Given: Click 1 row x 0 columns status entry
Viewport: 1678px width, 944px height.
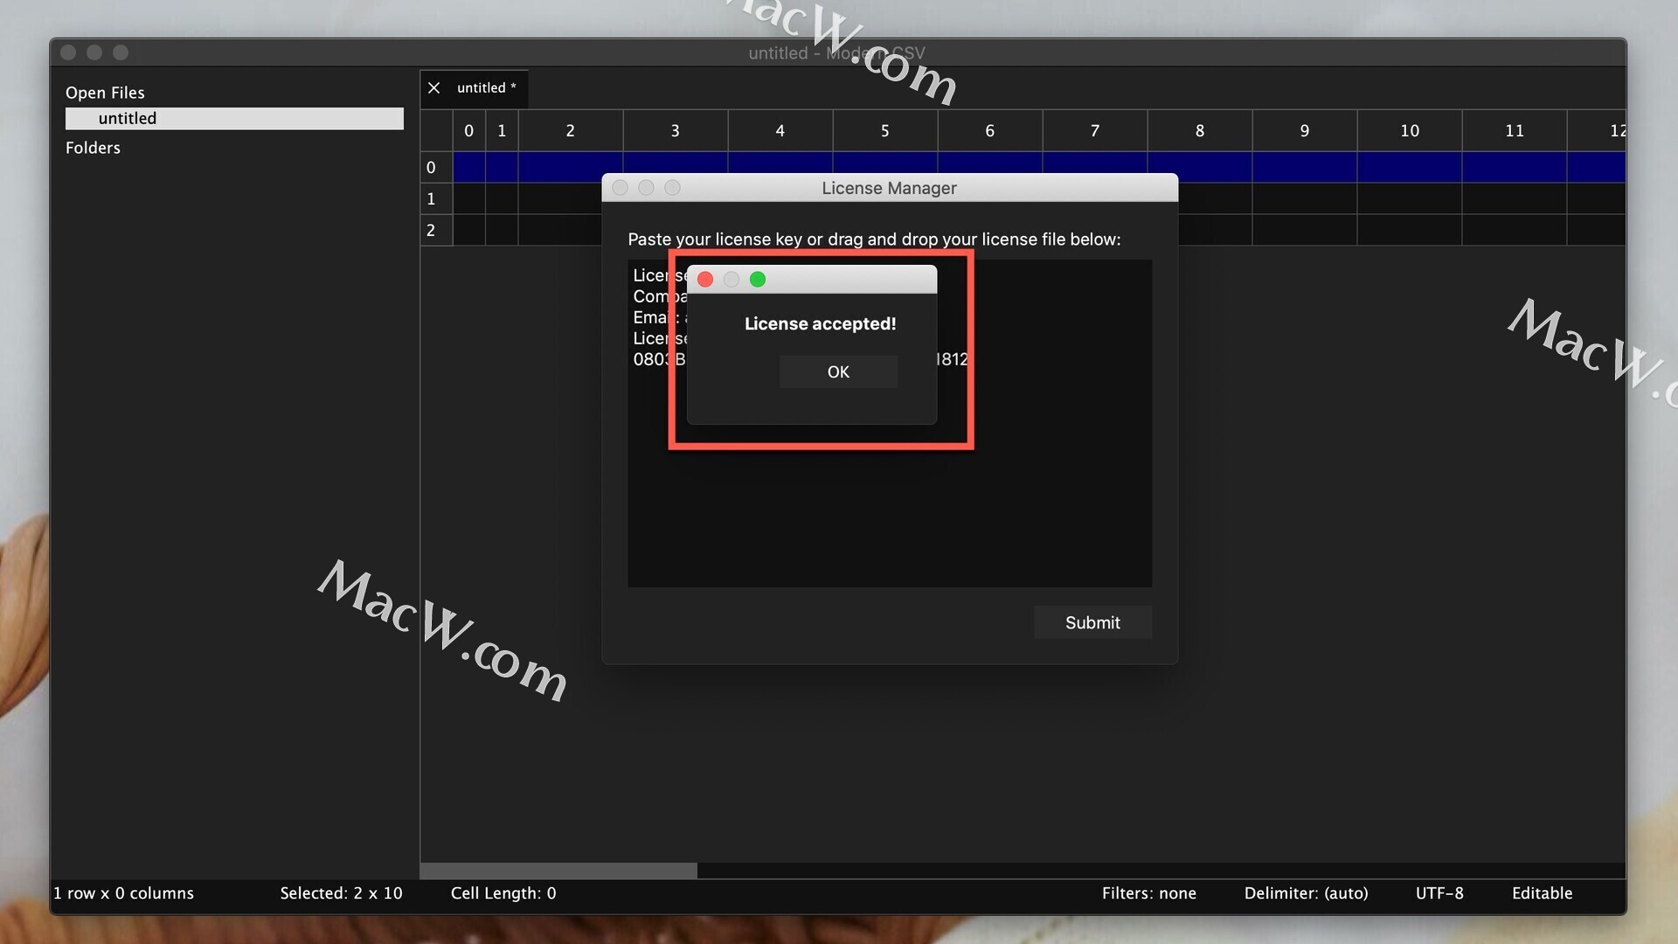Looking at the screenshot, I should point(123,893).
